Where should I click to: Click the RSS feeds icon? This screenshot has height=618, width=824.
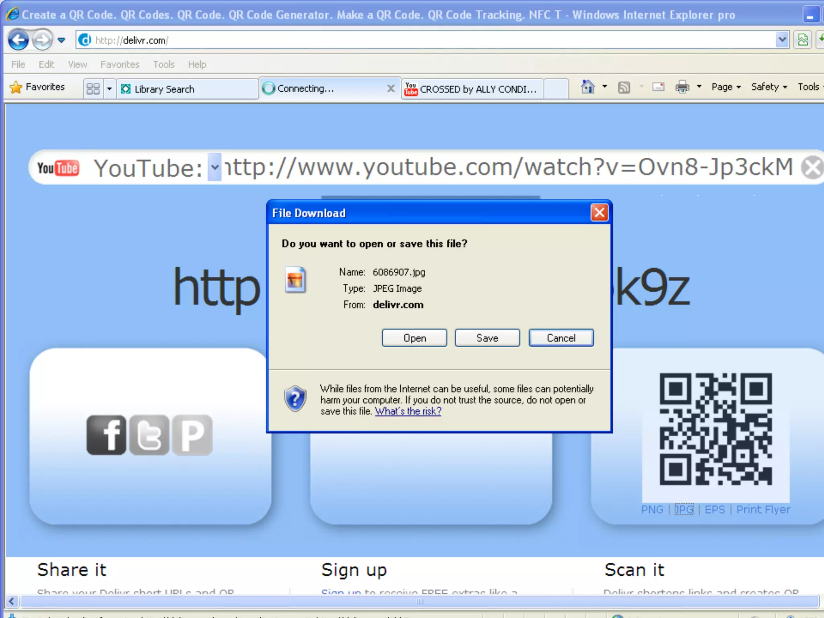coord(624,87)
